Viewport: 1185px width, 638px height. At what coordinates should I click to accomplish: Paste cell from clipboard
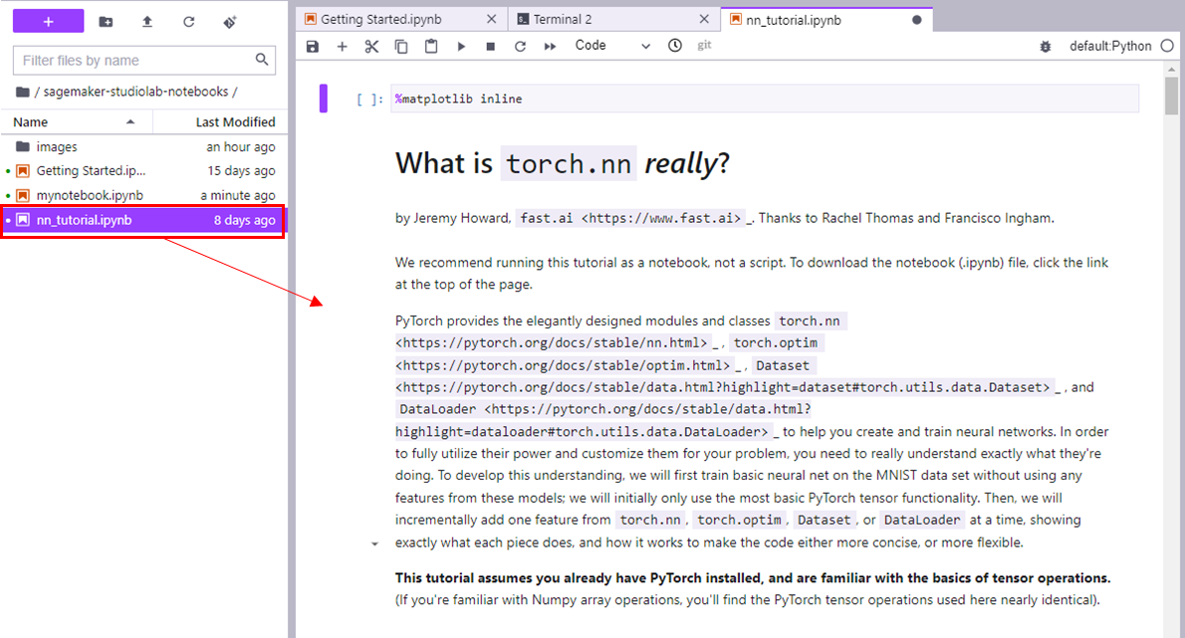pos(431,46)
